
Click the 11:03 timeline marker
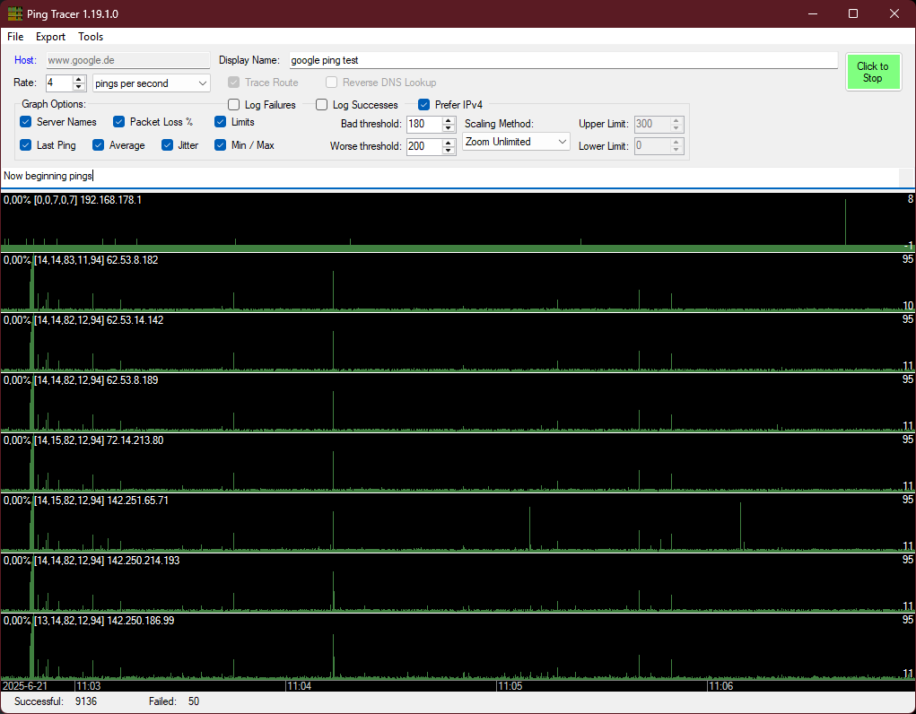(88, 686)
